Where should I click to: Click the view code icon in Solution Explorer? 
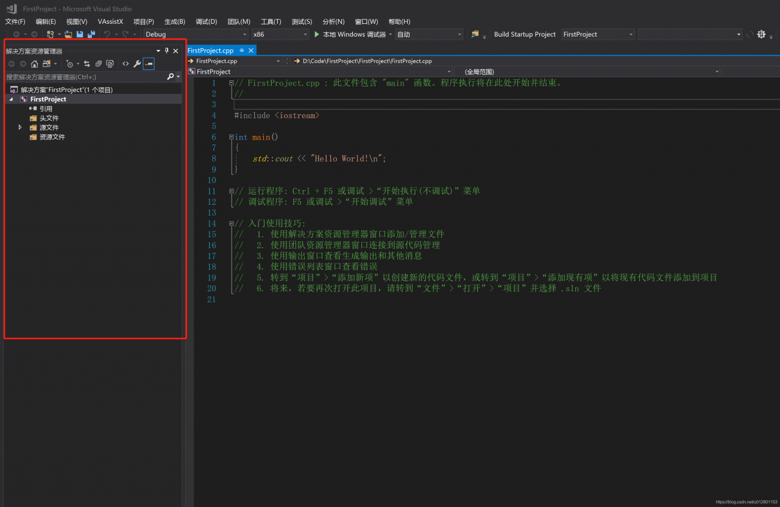[x=126, y=64]
